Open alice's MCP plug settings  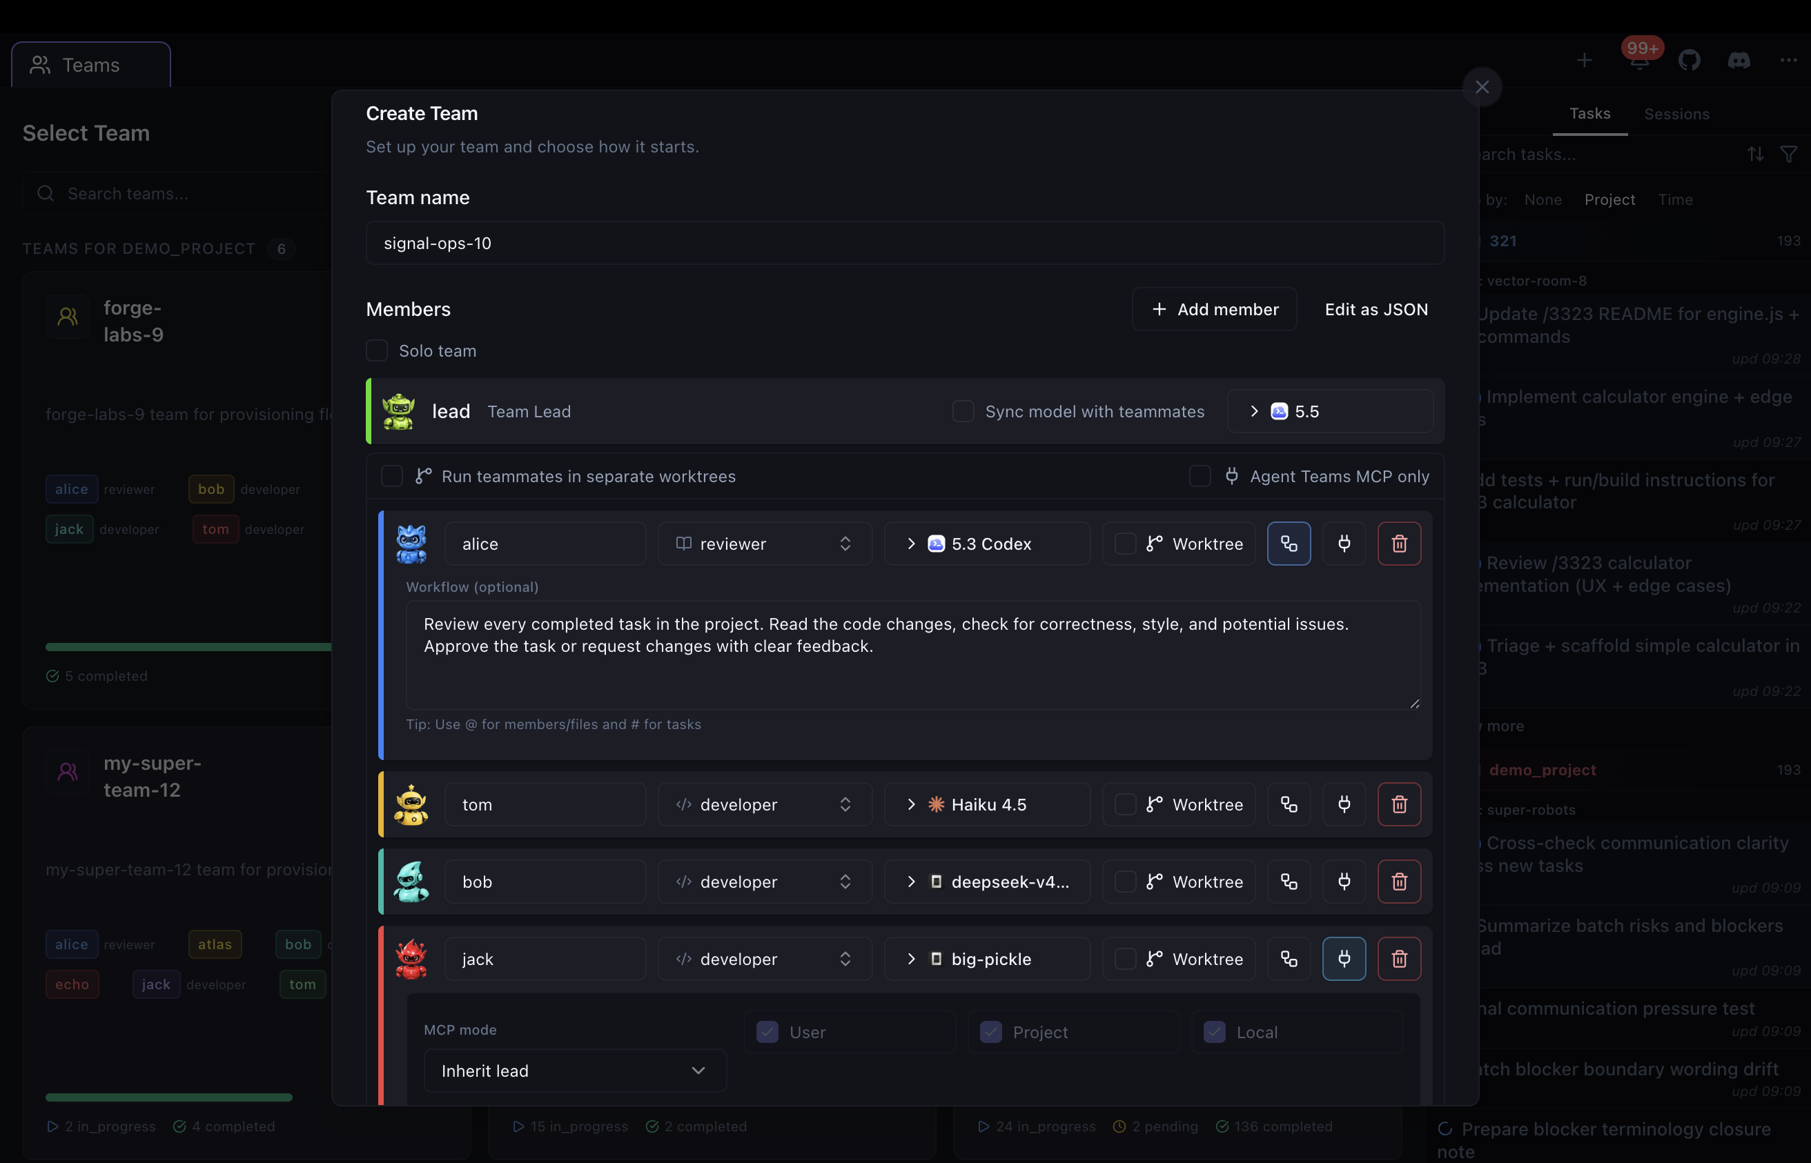1343,544
